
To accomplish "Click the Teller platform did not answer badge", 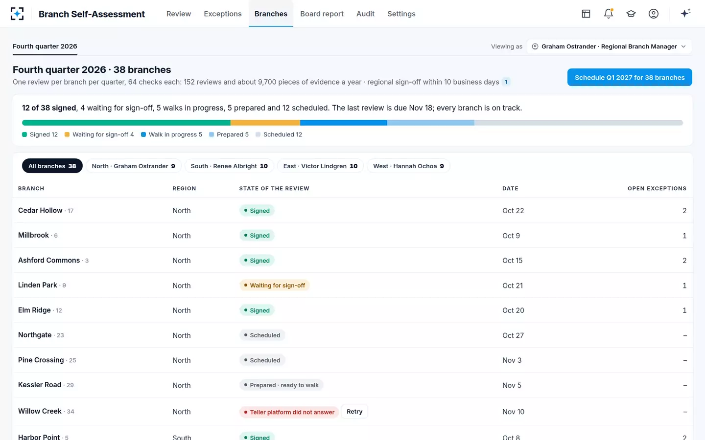I will tap(289, 412).
